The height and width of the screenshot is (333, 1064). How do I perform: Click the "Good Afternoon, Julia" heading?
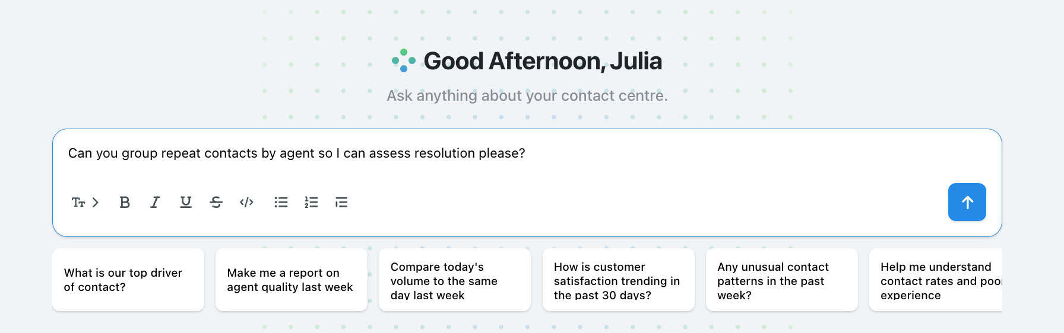pyautogui.click(x=543, y=61)
